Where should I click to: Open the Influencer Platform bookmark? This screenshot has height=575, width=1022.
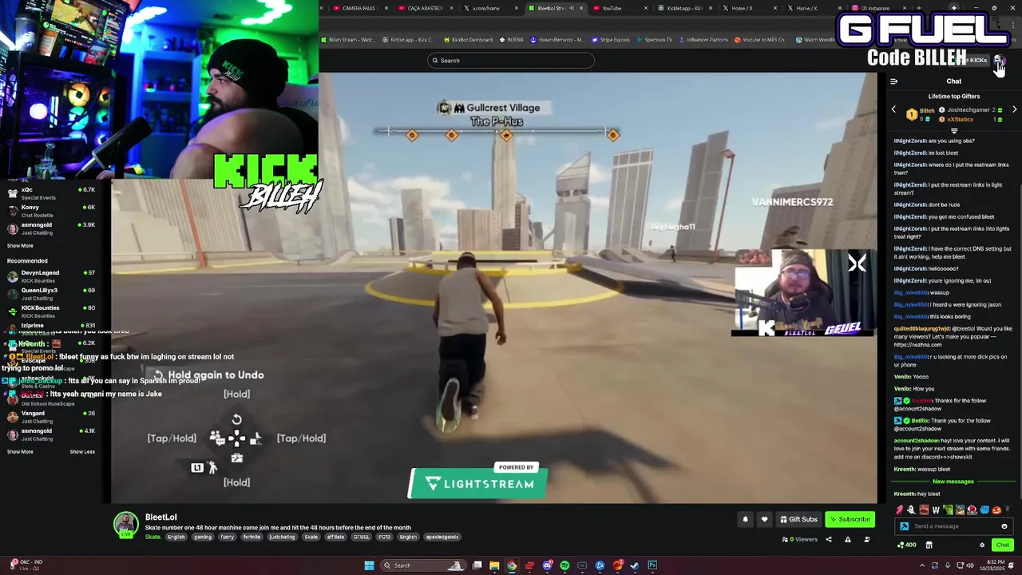704,39
